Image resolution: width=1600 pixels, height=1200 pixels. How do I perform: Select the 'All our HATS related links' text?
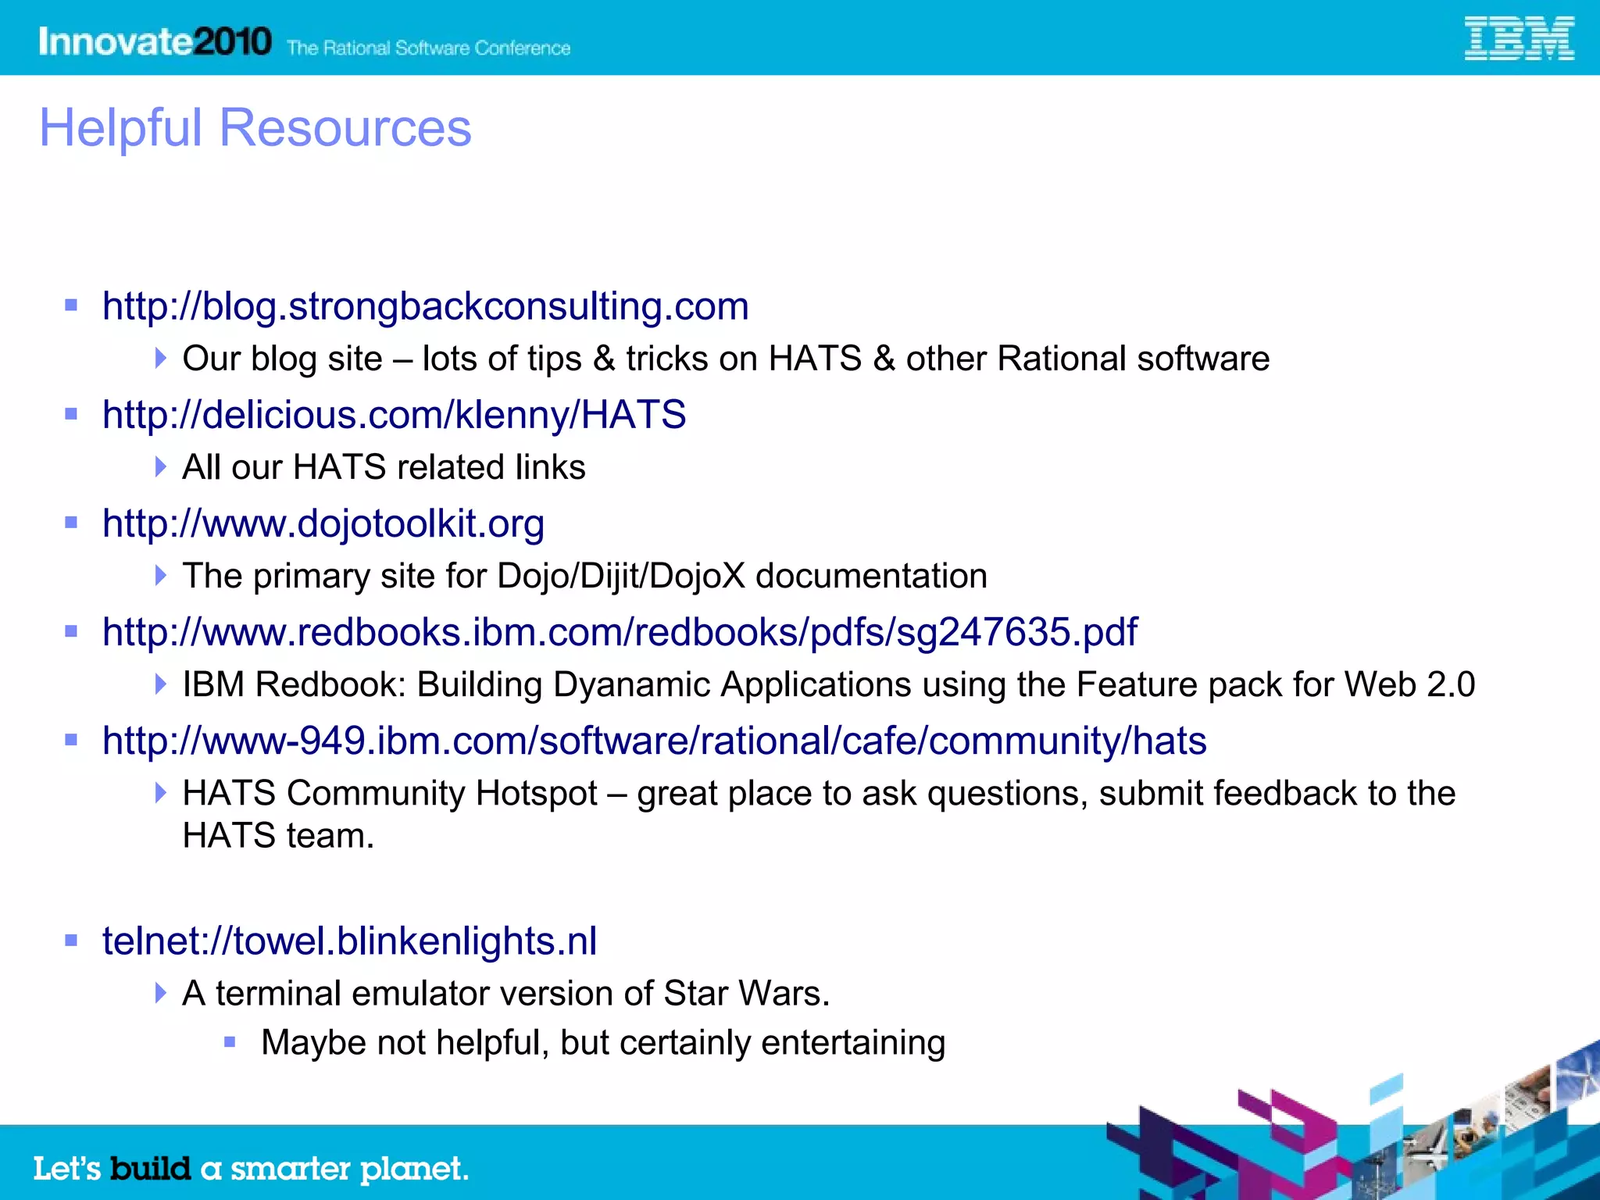click(x=384, y=467)
